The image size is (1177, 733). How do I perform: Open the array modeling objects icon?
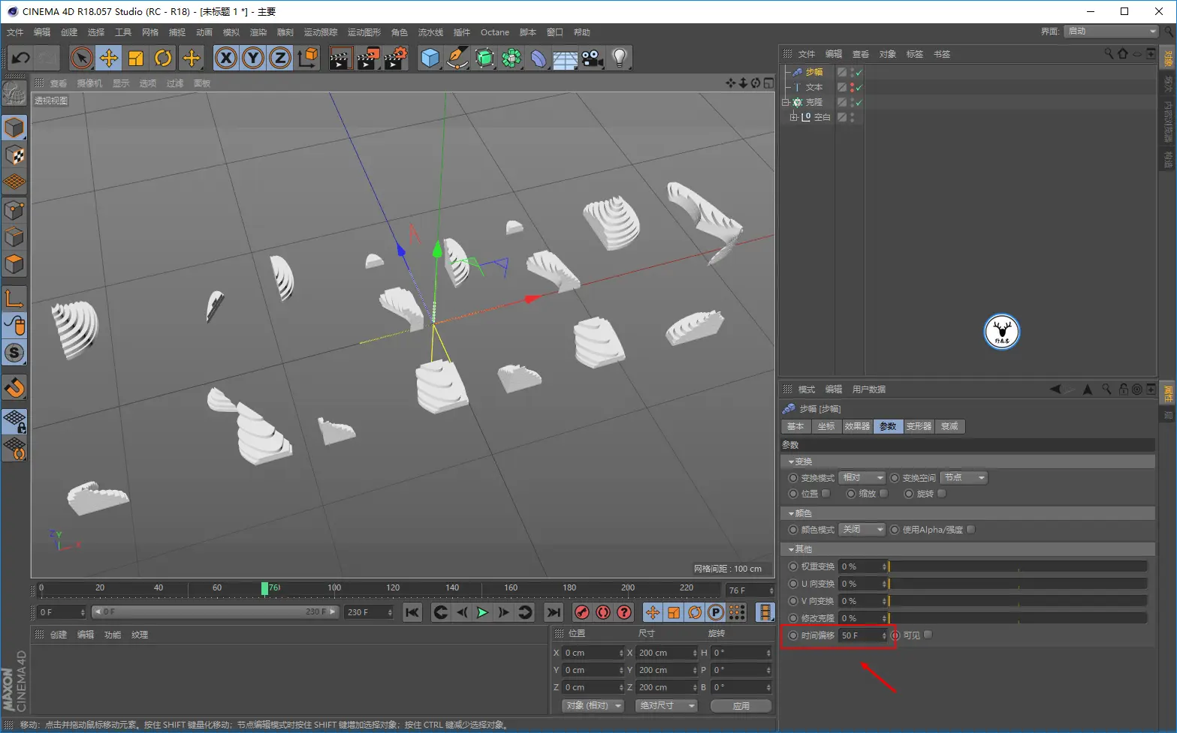click(512, 58)
